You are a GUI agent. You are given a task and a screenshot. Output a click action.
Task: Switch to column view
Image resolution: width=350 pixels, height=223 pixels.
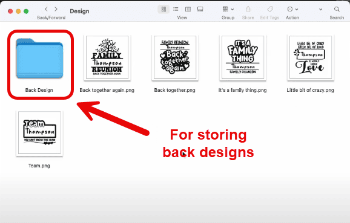pos(188,9)
